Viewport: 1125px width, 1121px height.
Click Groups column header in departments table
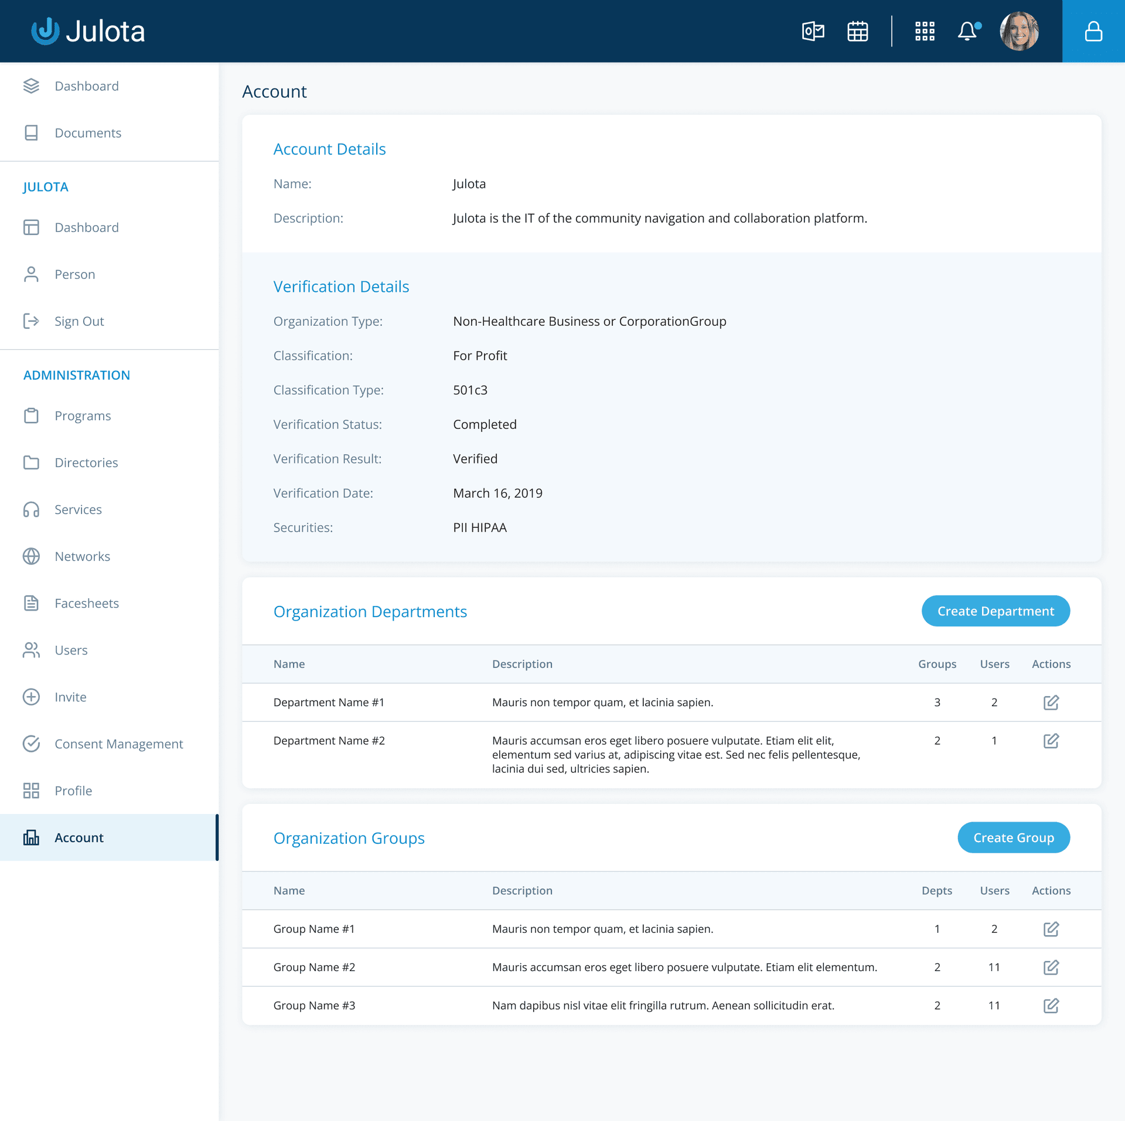pyautogui.click(x=937, y=664)
